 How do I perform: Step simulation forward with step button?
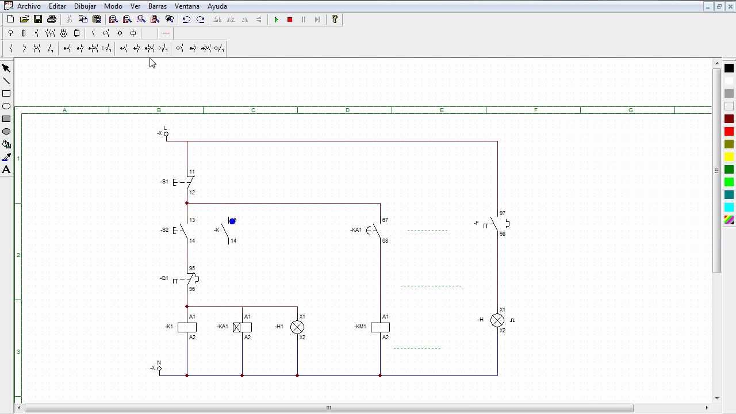(317, 20)
